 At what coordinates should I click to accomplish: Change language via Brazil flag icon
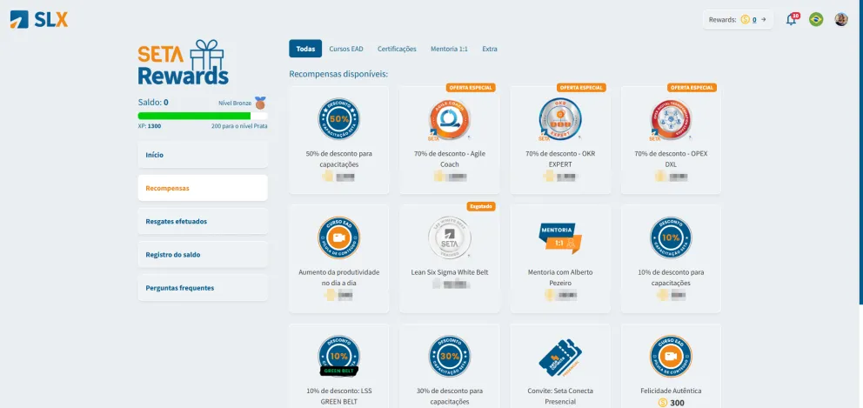(816, 20)
